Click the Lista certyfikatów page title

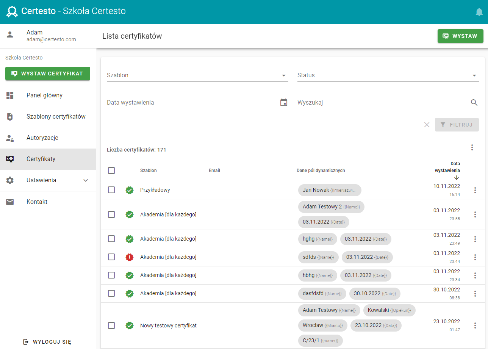[x=132, y=36]
